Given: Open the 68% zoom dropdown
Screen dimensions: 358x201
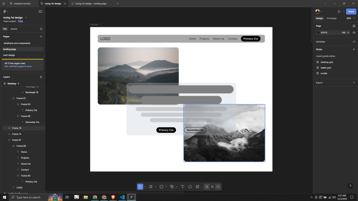Looking at the screenshot, I should (x=350, y=18).
